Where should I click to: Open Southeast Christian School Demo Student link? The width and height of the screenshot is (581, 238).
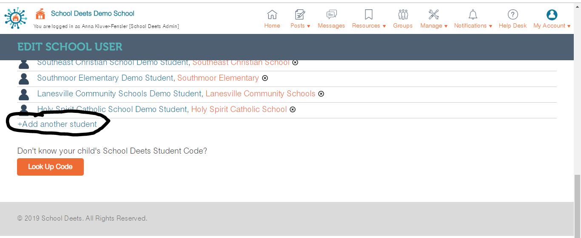pos(113,62)
